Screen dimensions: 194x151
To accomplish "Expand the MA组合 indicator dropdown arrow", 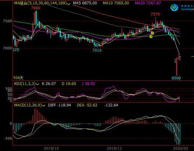I will (69, 4).
